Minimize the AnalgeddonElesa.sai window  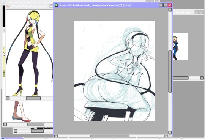[x=161, y=5]
